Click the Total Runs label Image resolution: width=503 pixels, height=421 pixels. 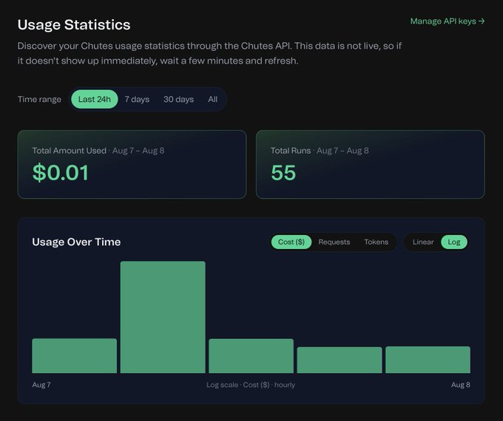coord(291,151)
